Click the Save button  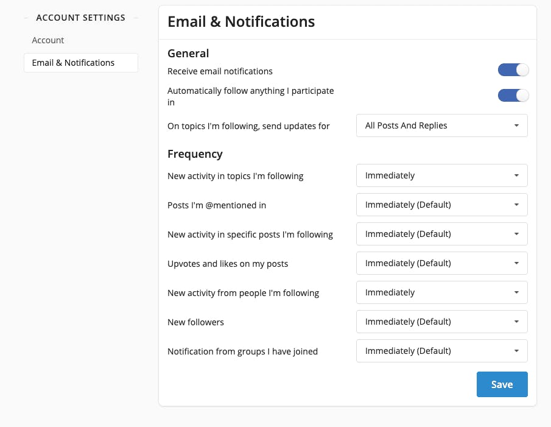[x=502, y=384]
